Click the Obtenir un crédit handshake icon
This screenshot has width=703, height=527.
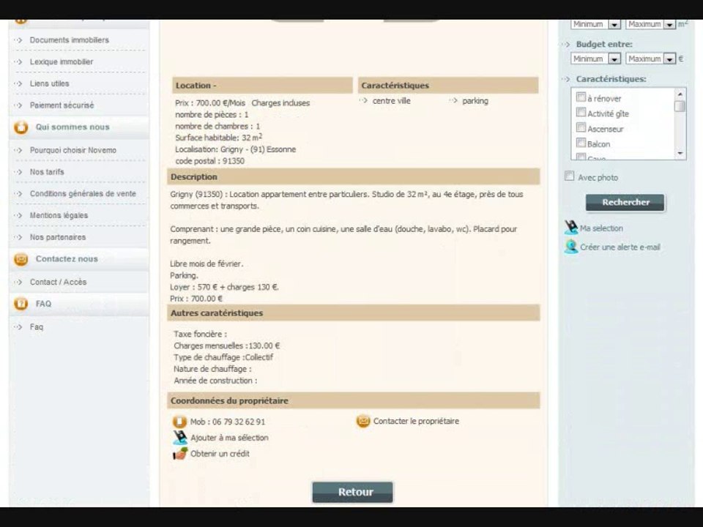point(180,454)
